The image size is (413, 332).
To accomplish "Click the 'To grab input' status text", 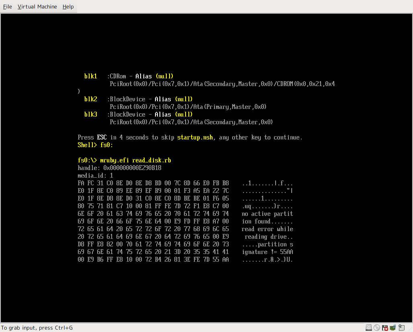I will coord(37,328).
